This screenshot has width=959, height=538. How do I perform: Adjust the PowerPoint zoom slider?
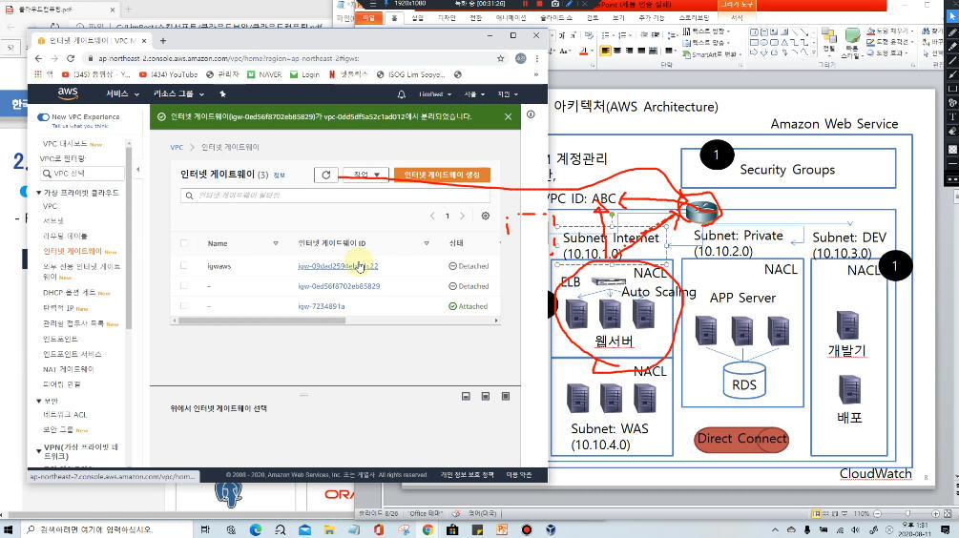tap(907, 513)
